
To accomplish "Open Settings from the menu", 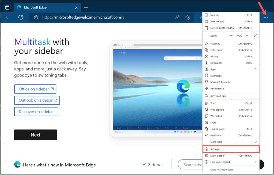I will [x=214, y=149].
